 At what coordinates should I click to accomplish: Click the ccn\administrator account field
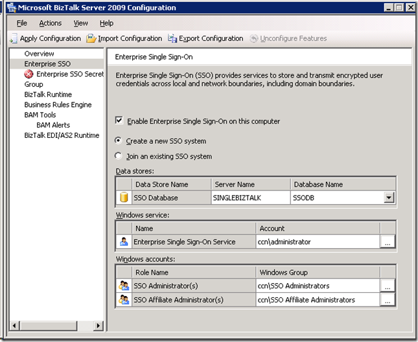318,242
